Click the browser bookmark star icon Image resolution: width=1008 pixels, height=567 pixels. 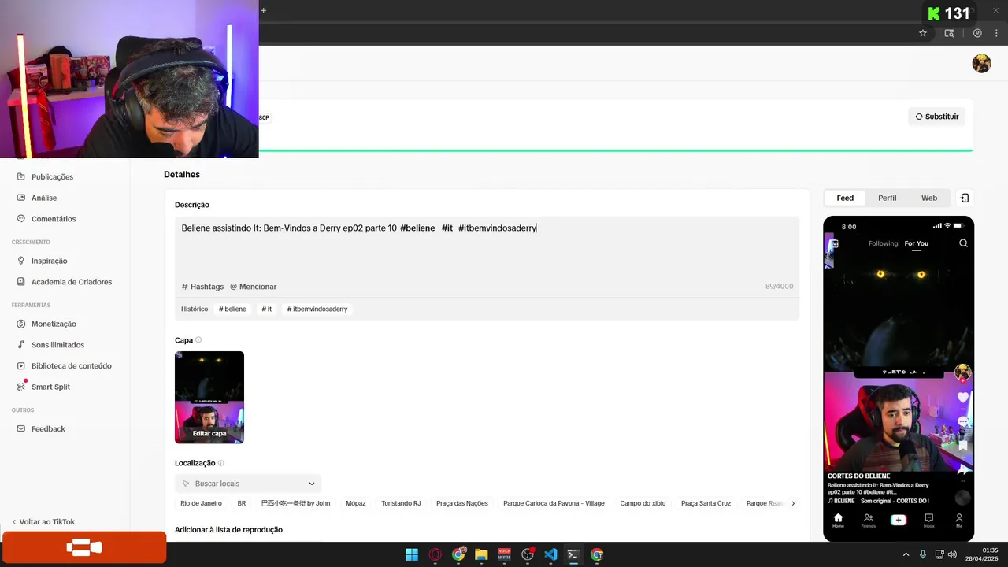click(923, 33)
